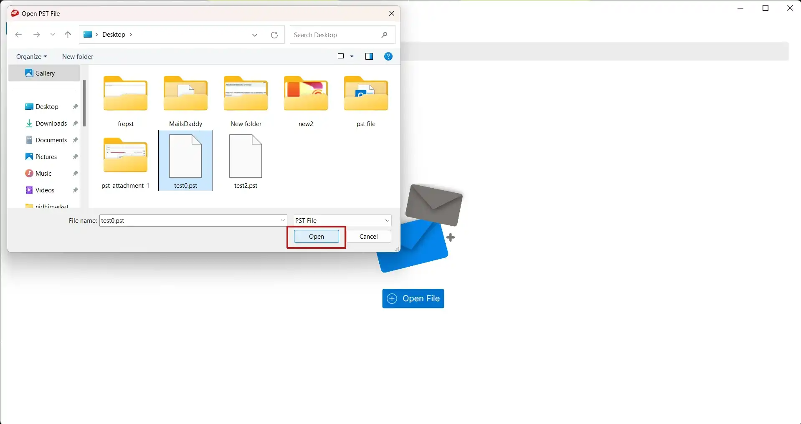Select Gallery in the navigation pane
The image size is (801, 424).
tap(44, 73)
